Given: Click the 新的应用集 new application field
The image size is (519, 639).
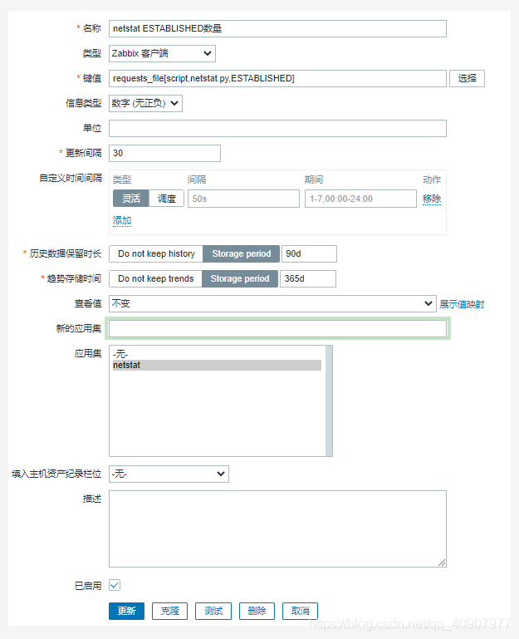Looking at the screenshot, I should [x=277, y=329].
